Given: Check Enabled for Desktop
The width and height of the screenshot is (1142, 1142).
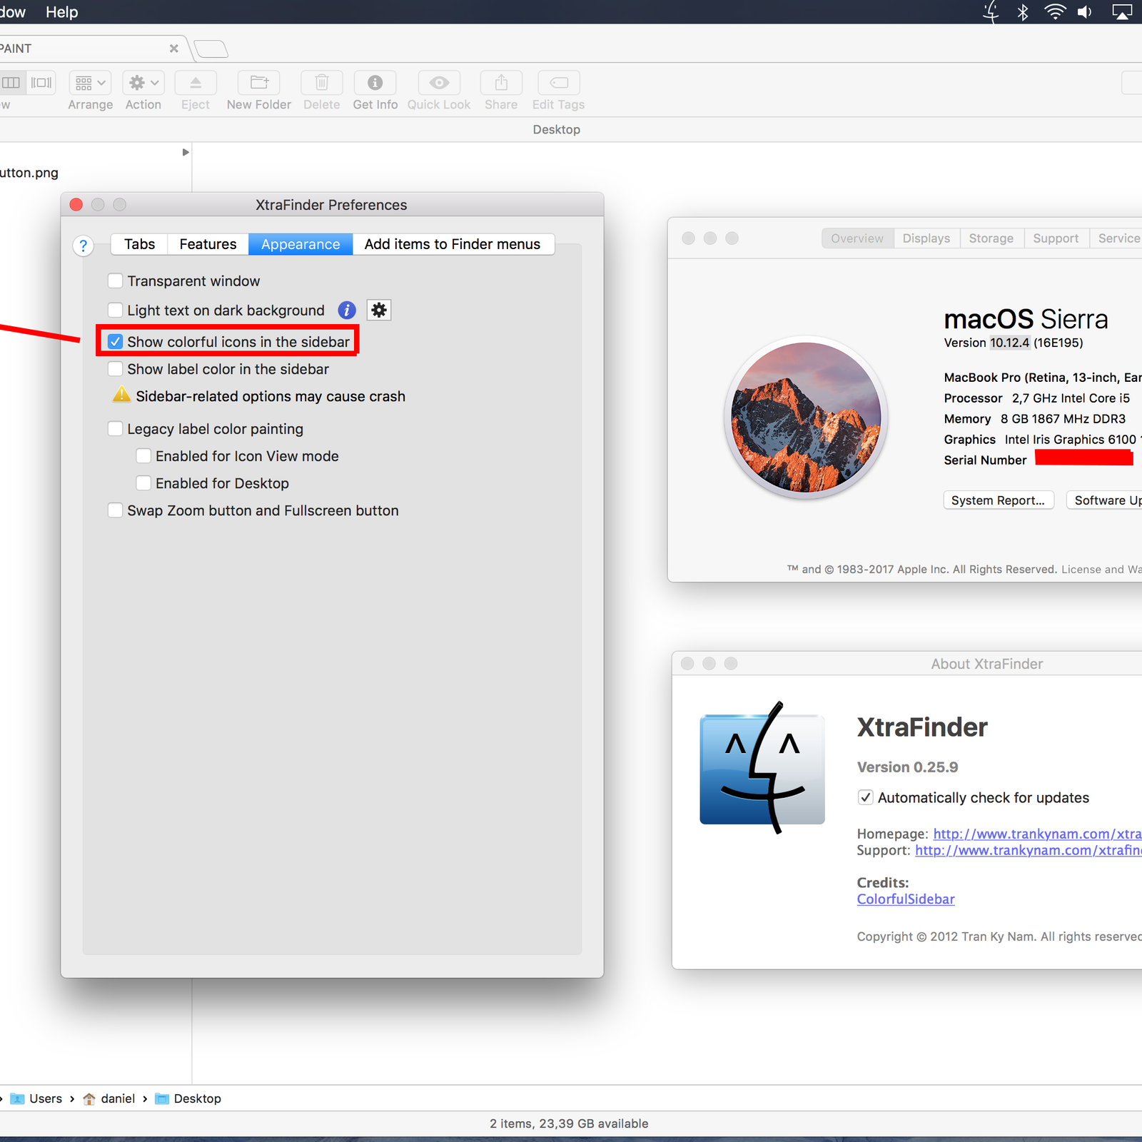Looking at the screenshot, I should click(143, 483).
